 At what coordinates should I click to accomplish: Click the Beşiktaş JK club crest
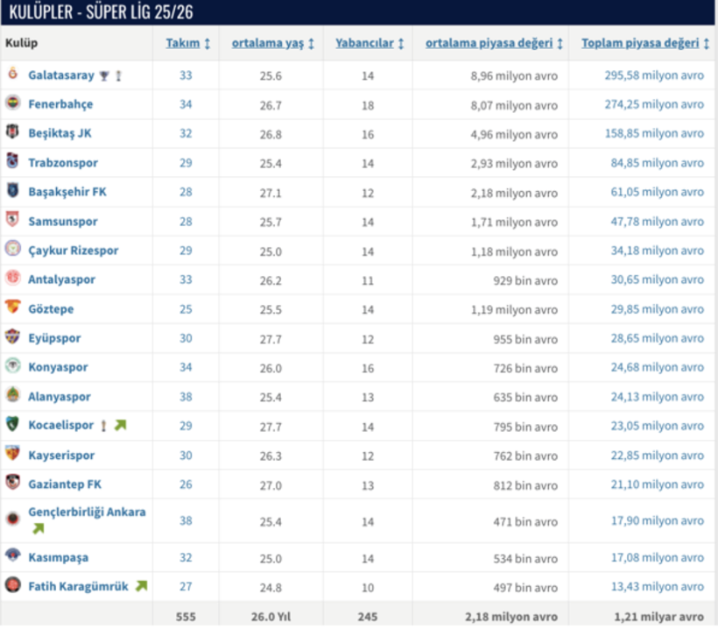pos(13,132)
